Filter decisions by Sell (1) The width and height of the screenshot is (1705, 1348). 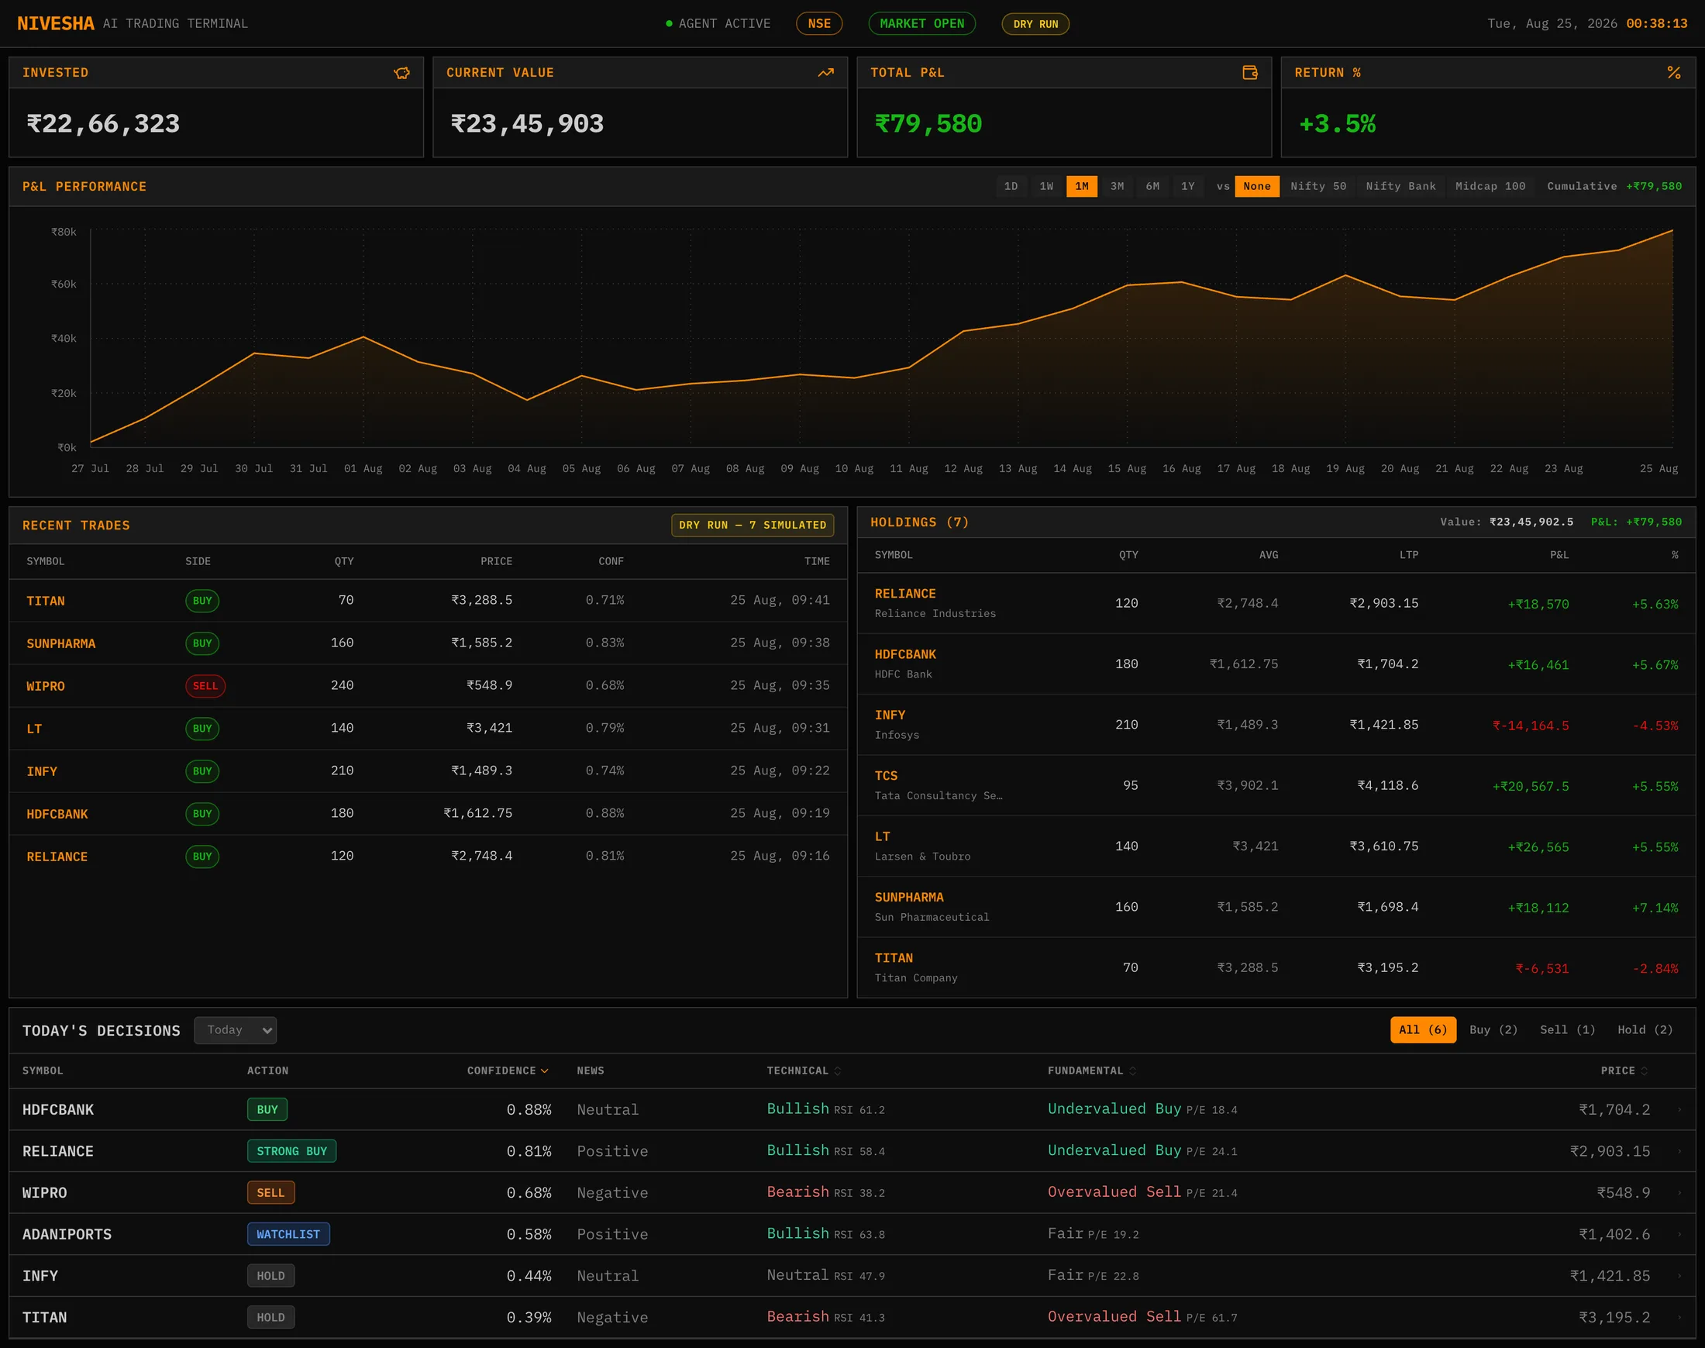point(1568,1030)
